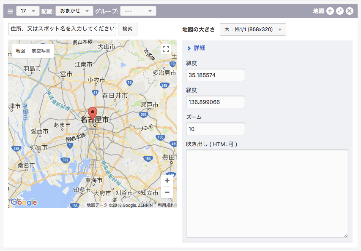The width and height of the screenshot is (361, 251).
Task: Click the 緯度 latitude input field
Action: click(x=215, y=75)
